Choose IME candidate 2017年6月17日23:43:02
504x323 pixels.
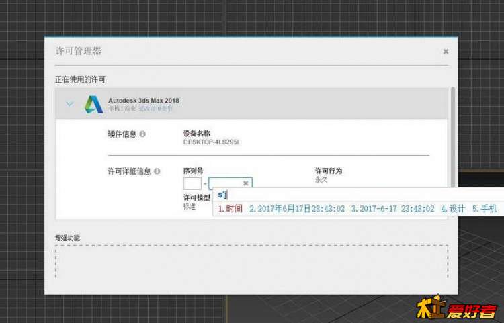(x=297, y=209)
